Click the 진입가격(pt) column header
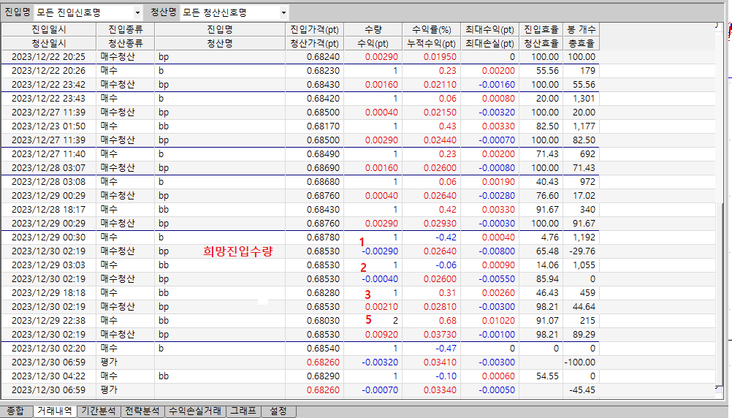Image resolution: width=732 pixels, height=418 pixels. (314, 29)
